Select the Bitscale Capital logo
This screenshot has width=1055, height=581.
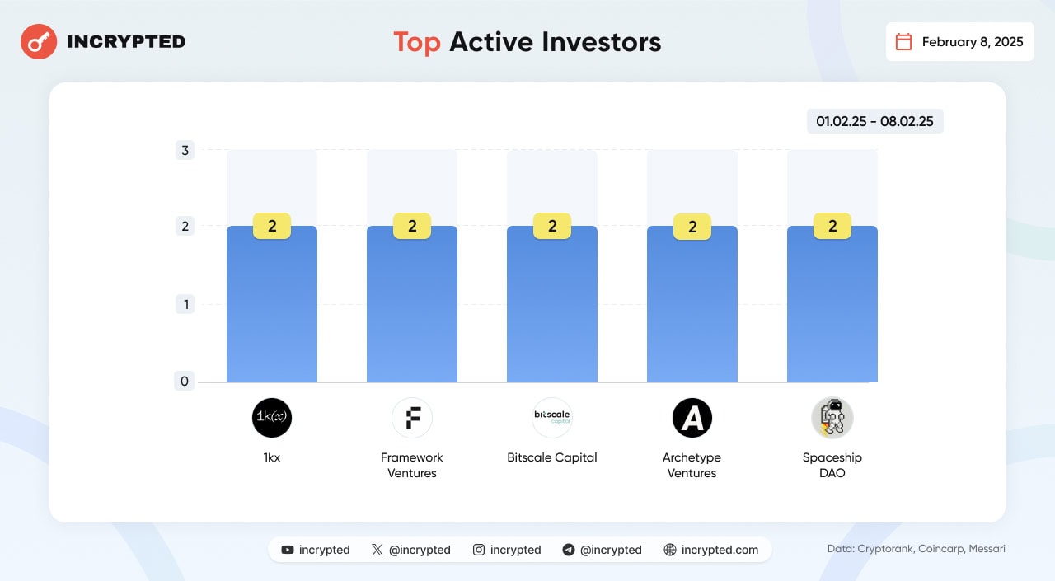pyautogui.click(x=552, y=418)
